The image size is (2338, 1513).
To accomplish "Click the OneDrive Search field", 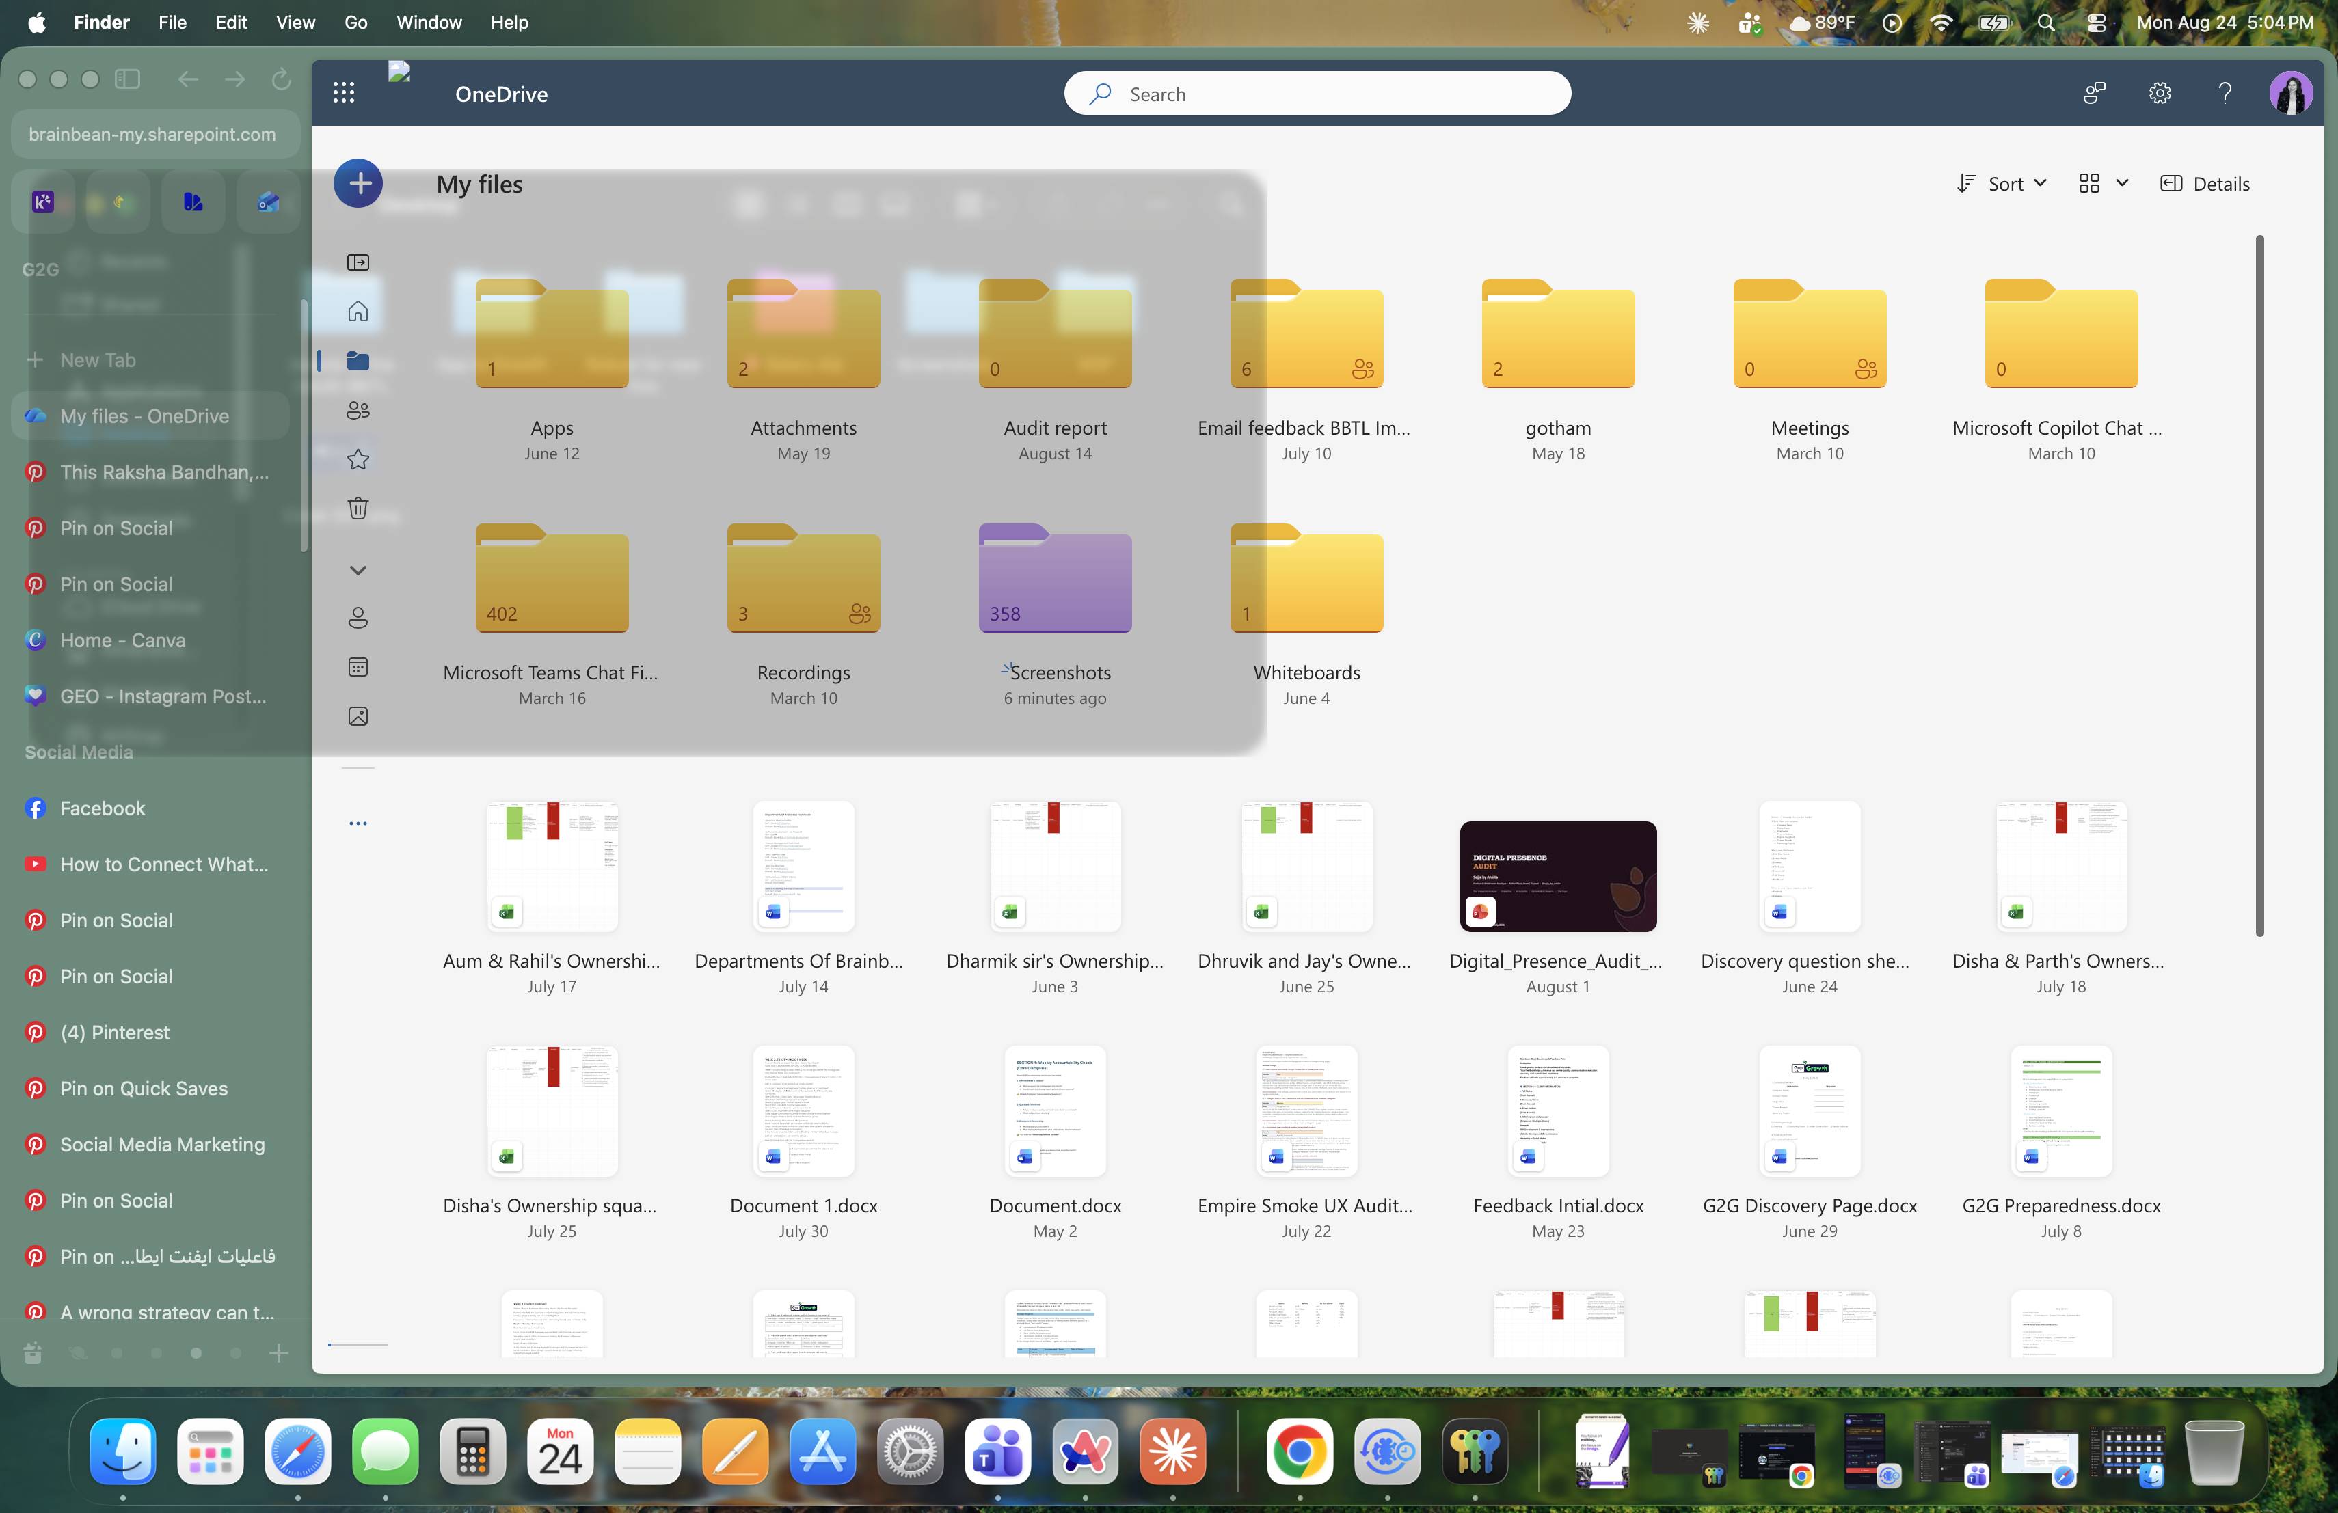I will pos(1317,94).
